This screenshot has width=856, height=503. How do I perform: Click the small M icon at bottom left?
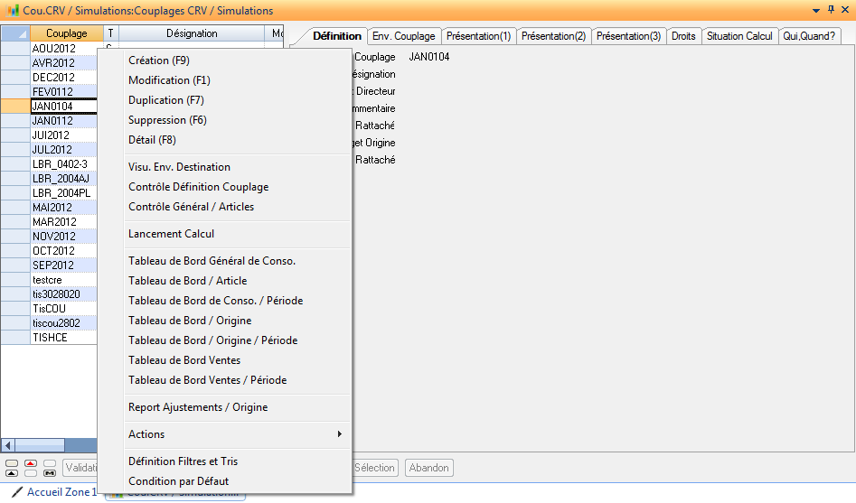point(50,473)
